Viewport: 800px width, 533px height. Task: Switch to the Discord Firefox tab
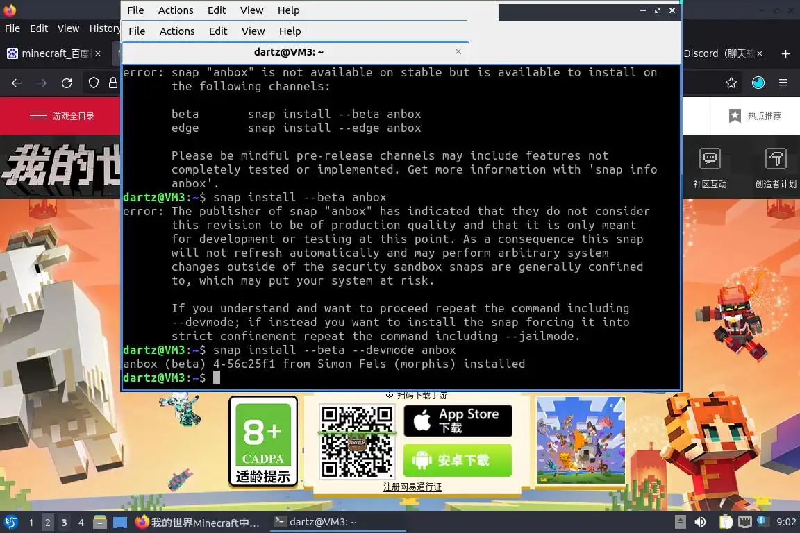coord(718,53)
